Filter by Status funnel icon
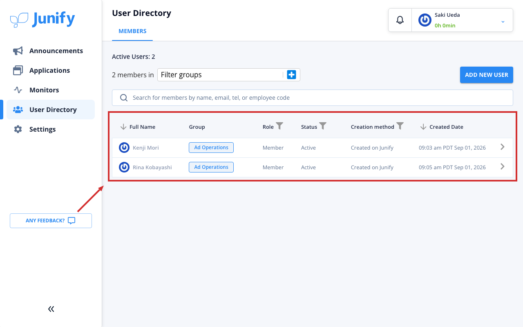523x327 pixels. click(x=323, y=126)
